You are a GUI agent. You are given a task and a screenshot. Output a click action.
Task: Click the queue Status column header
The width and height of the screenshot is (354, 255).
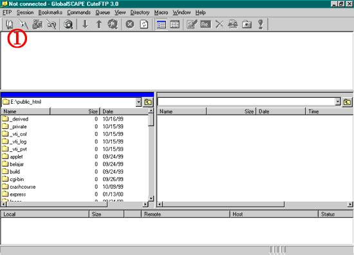point(336,214)
